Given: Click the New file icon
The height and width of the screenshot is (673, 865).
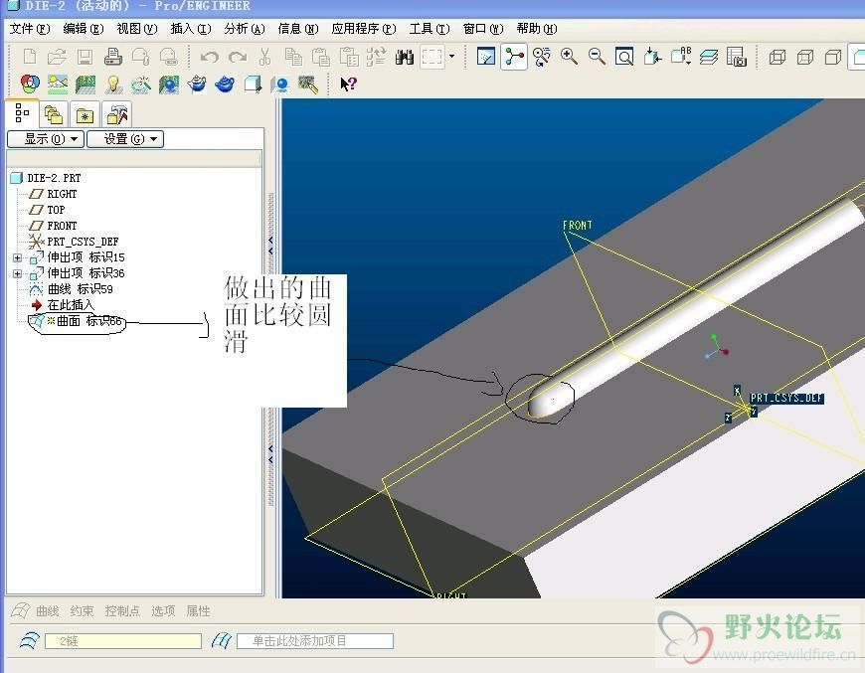Looking at the screenshot, I should pyautogui.click(x=30, y=57).
